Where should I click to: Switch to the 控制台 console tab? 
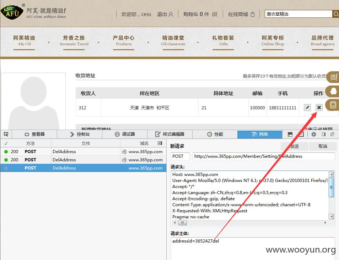coord(80,134)
